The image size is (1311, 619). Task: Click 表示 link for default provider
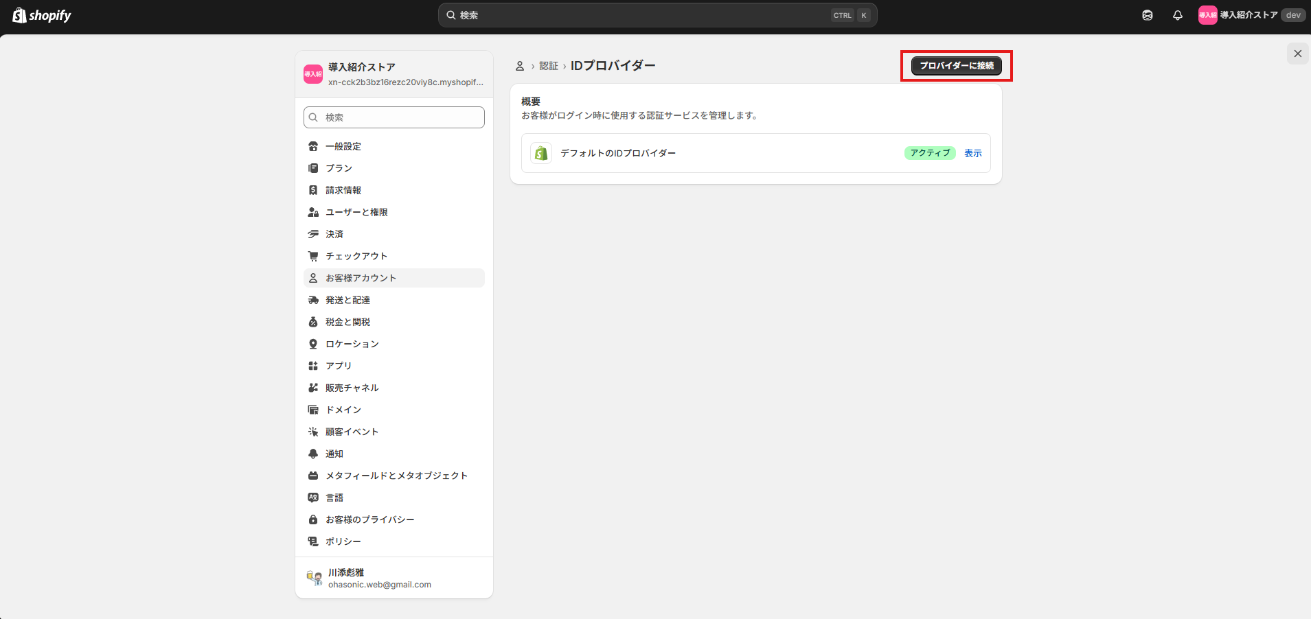(x=972, y=153)
